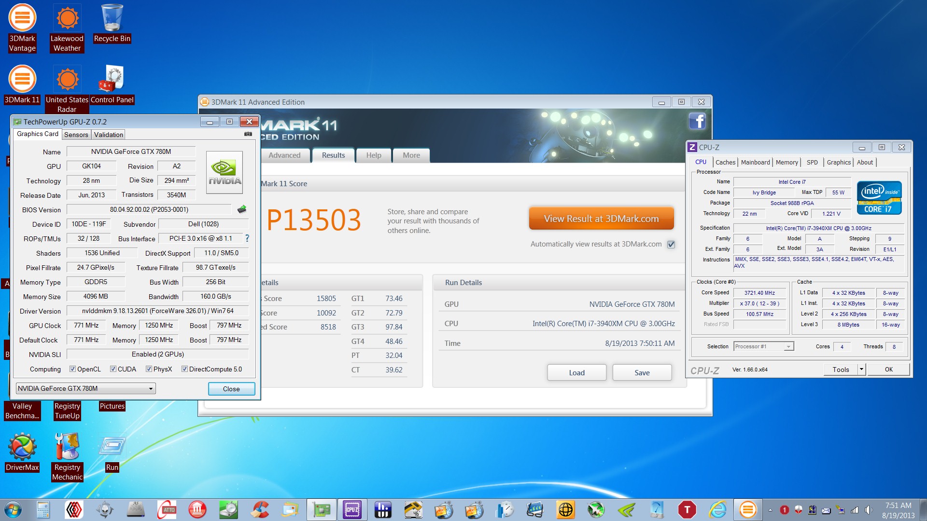Launch the DriverMax desktop shortcut
This screenshot has height=521, width=927.
click(22, 452)
